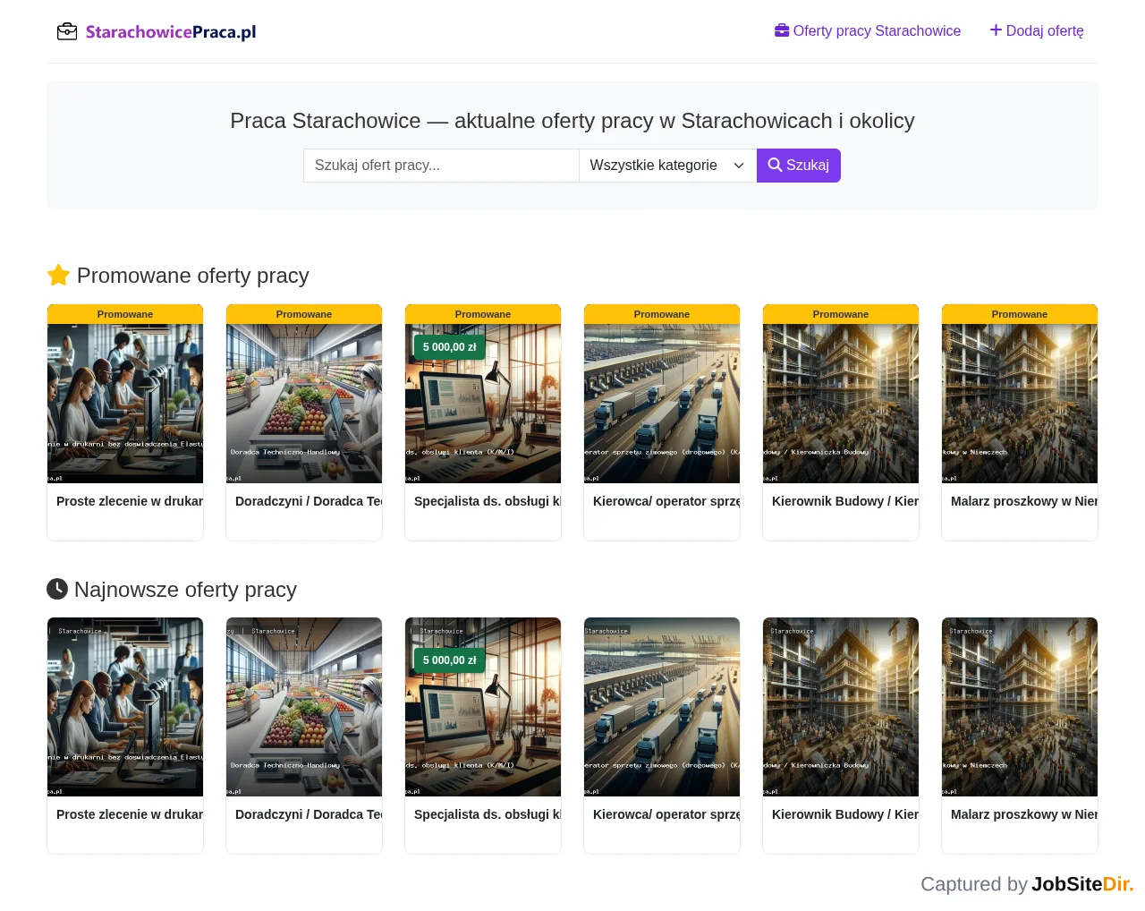
Task: Click the 5 000,00 zł badge in Promowane
Action: pyautogui.click(x=449, y=347)
